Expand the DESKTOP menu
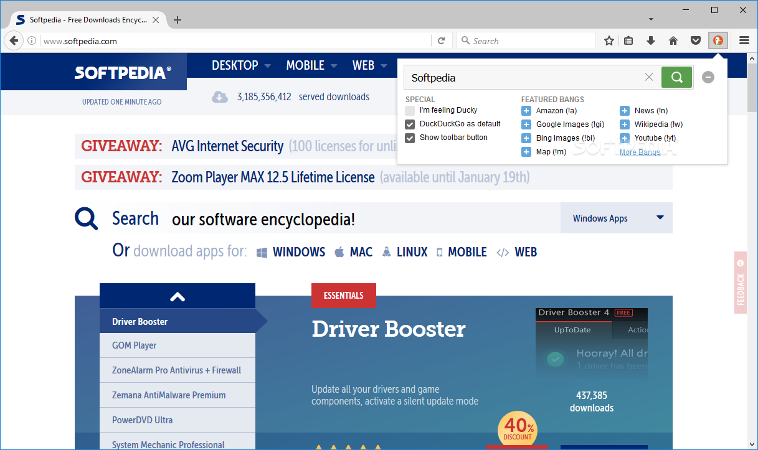 click(x=241, y=65)
